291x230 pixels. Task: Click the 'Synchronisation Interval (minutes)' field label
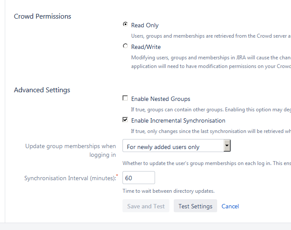point(69,178)
